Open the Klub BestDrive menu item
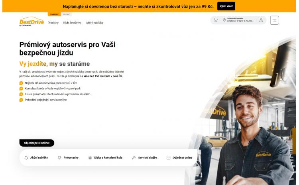This screenshot has width=299, height=185. [72, 23]
